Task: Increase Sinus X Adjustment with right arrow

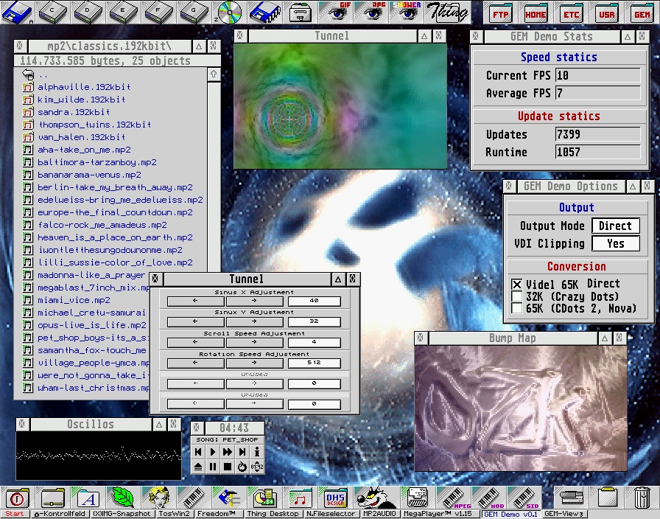Action: pyautogui.click(x=254, y=301)
